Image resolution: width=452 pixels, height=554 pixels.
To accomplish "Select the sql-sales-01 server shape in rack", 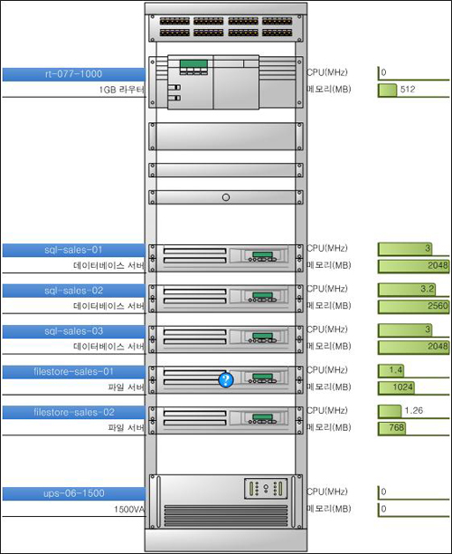I will pos(226,258).
